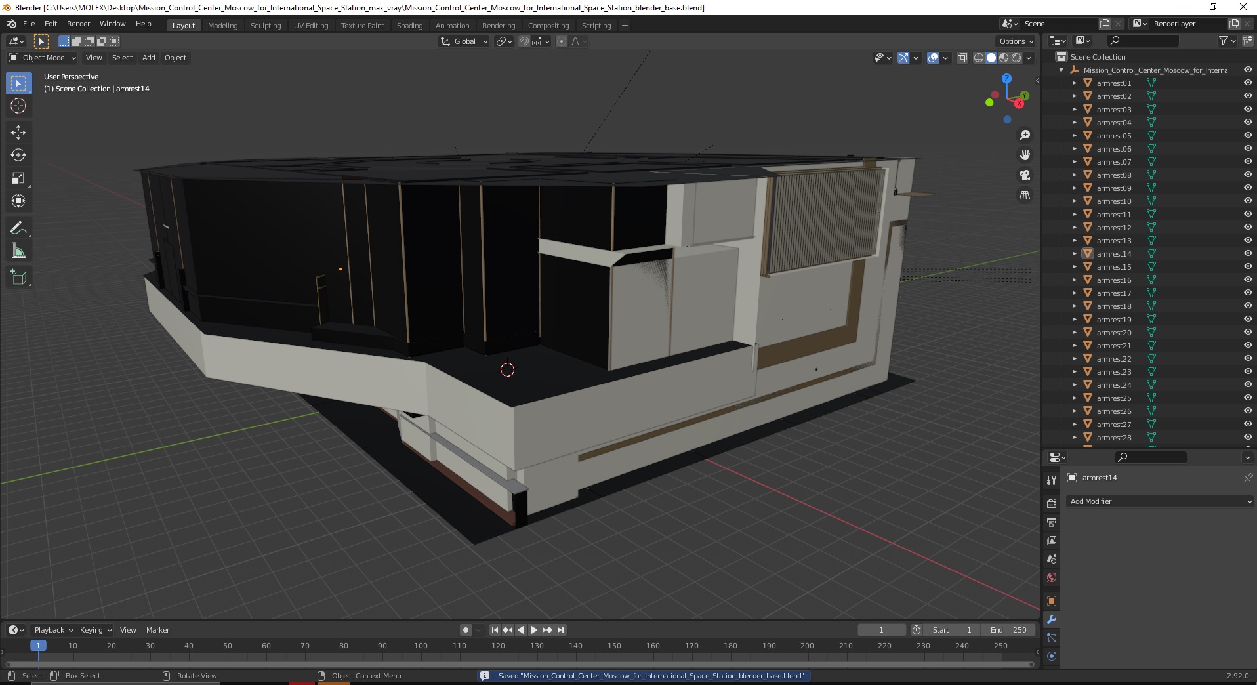The width and height of the screenshot is (1257, 685).
Task: Click the timeline current frame marker
Action: pyautogui.click(x=38, y=646)
